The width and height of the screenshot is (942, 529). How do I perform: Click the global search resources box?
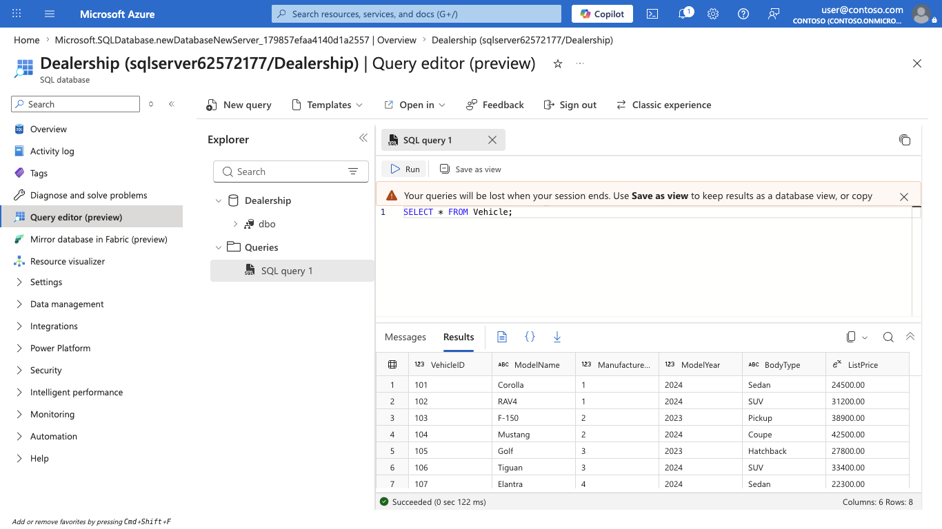(417, 14)
